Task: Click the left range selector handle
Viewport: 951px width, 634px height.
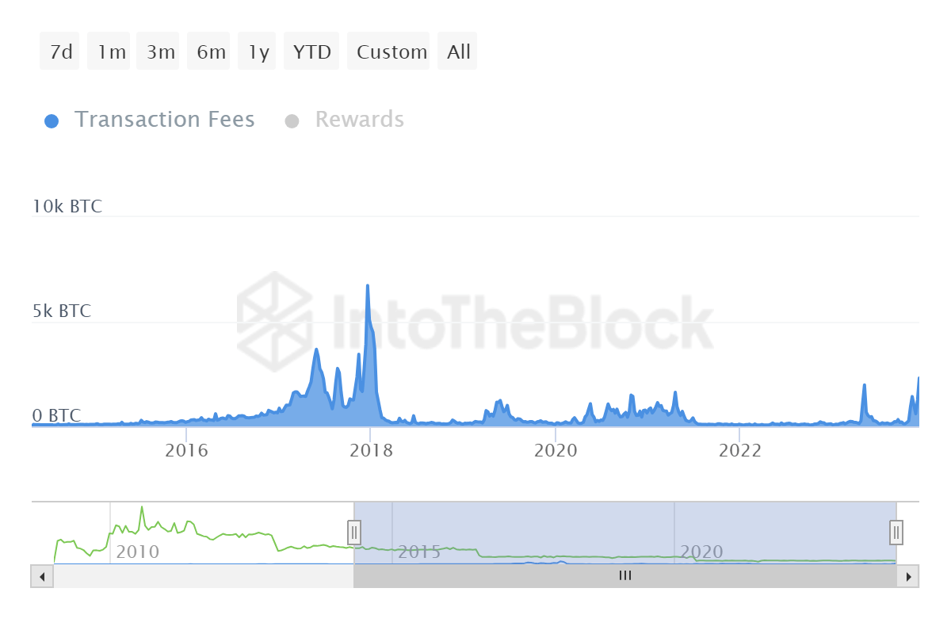Action: 353,533
